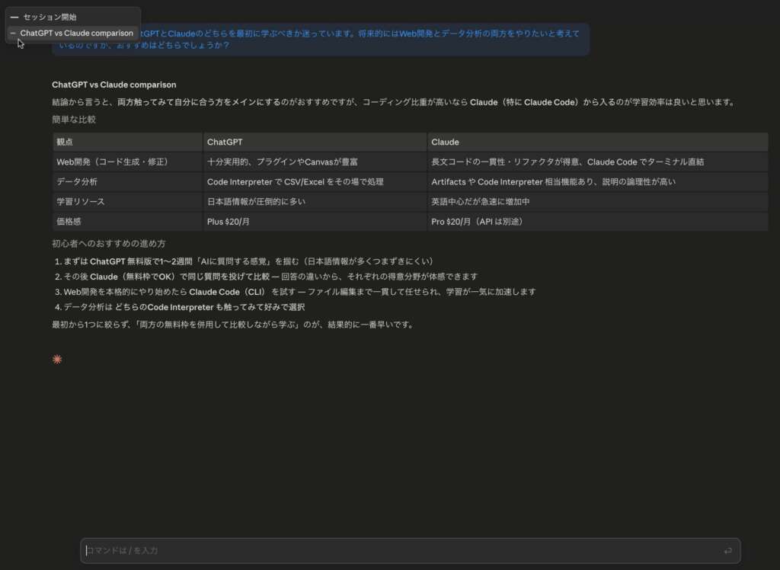780x570 pixels.
Task: Click list item 2 about Claude（無料枠でOK）
Action: pos(266,277)
